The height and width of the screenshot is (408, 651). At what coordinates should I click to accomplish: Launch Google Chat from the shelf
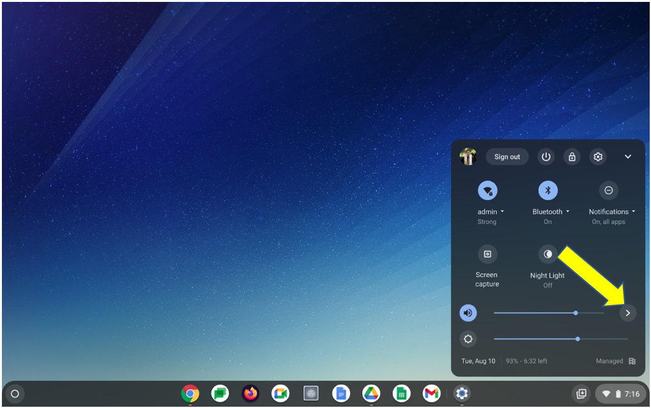click(x=220, y=393)
